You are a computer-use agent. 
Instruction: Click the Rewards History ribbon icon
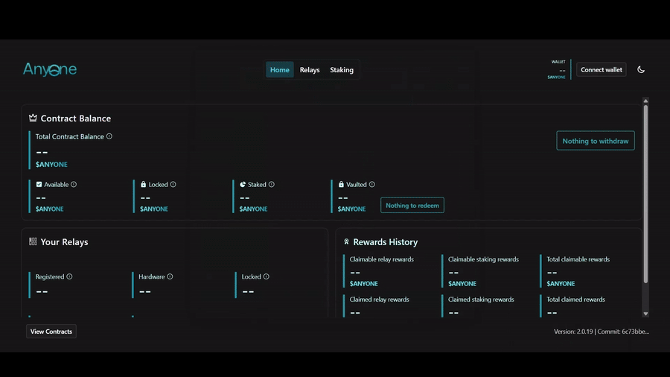coord(346,242)
